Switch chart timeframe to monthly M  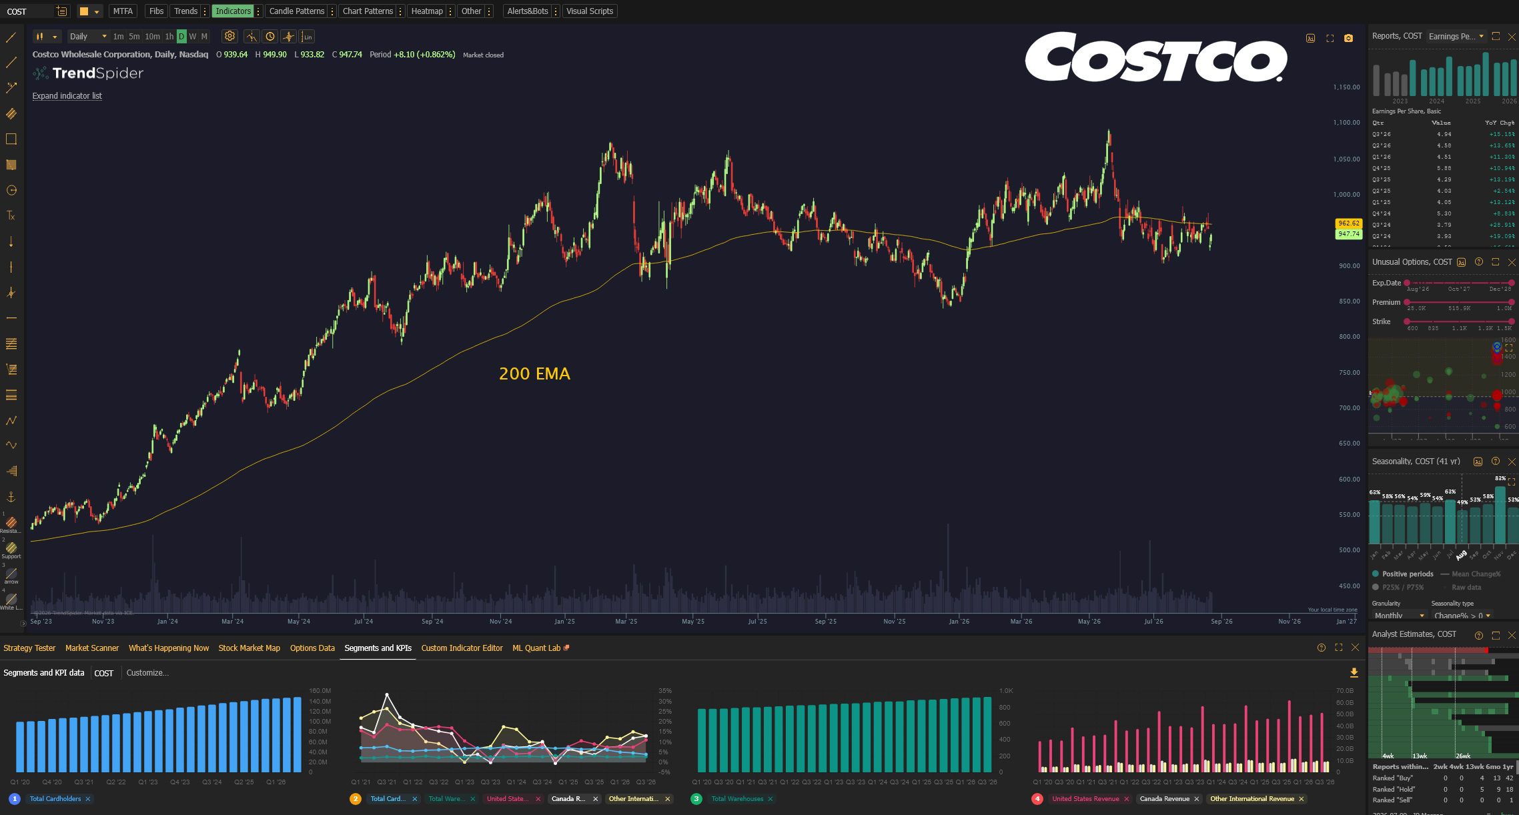204,37
